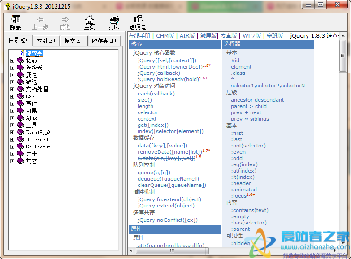Click the book icon next to 其它
This screenshot has height=259, width=351.
tap(21, 161)
